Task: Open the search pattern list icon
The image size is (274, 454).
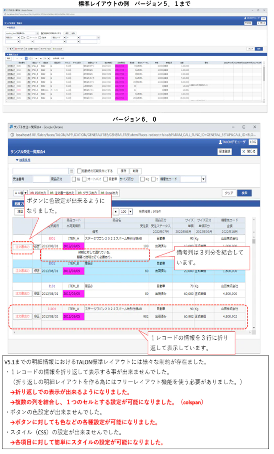Action: pos(72,171)
